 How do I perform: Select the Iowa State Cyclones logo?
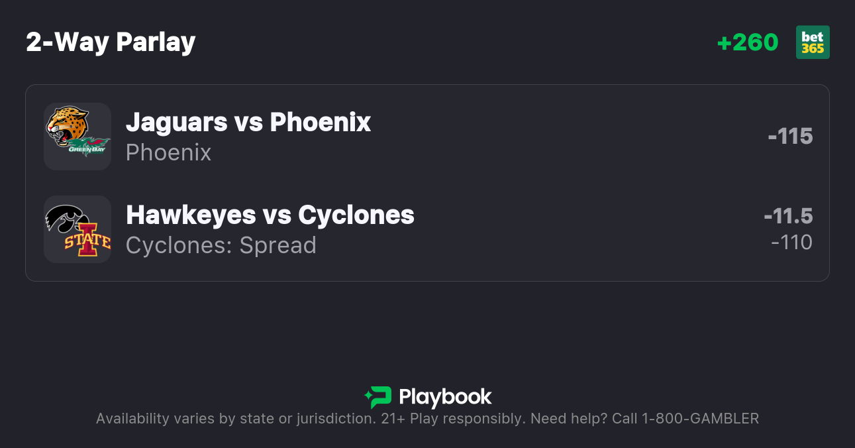(x=87, y=240)
